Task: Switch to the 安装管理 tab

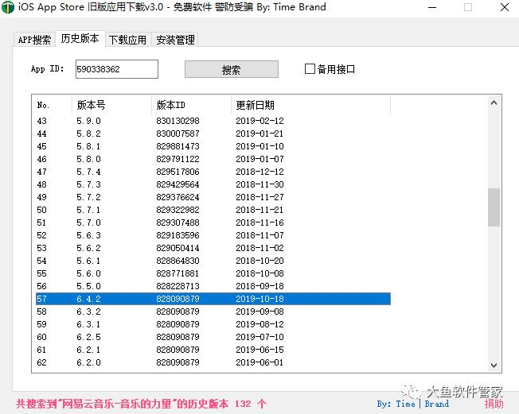Action: [175, 40]
